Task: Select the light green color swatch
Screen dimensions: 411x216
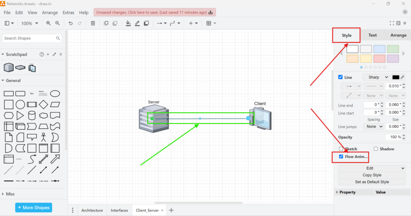Action: click(x=393, y=49)
